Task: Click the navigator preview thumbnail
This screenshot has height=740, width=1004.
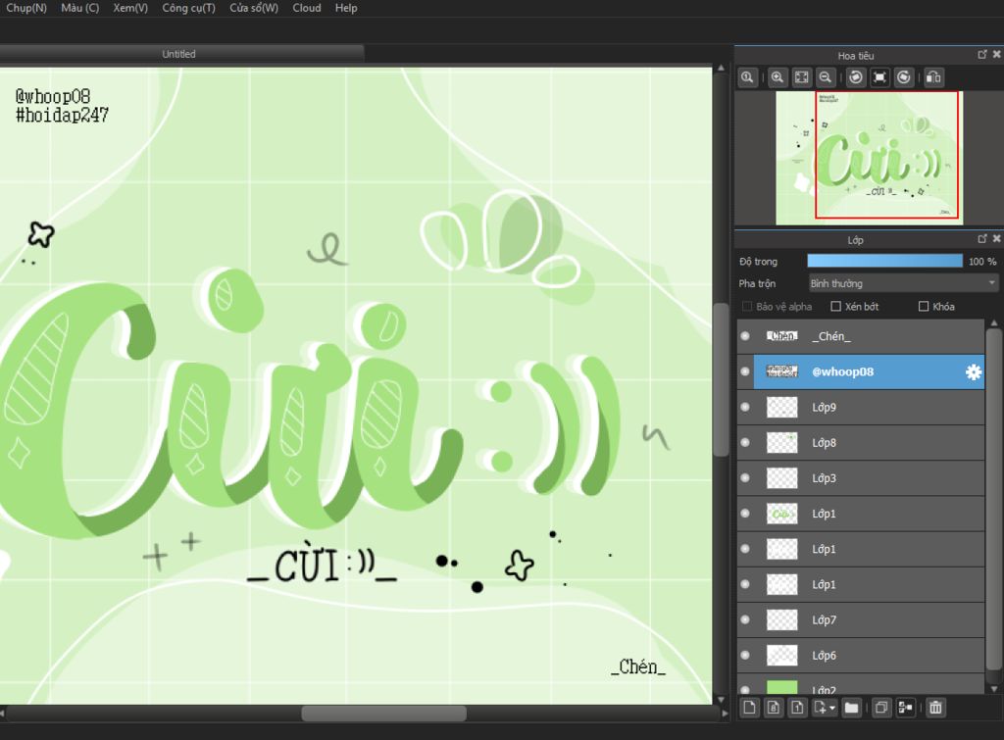Action: tap(870, 158)
